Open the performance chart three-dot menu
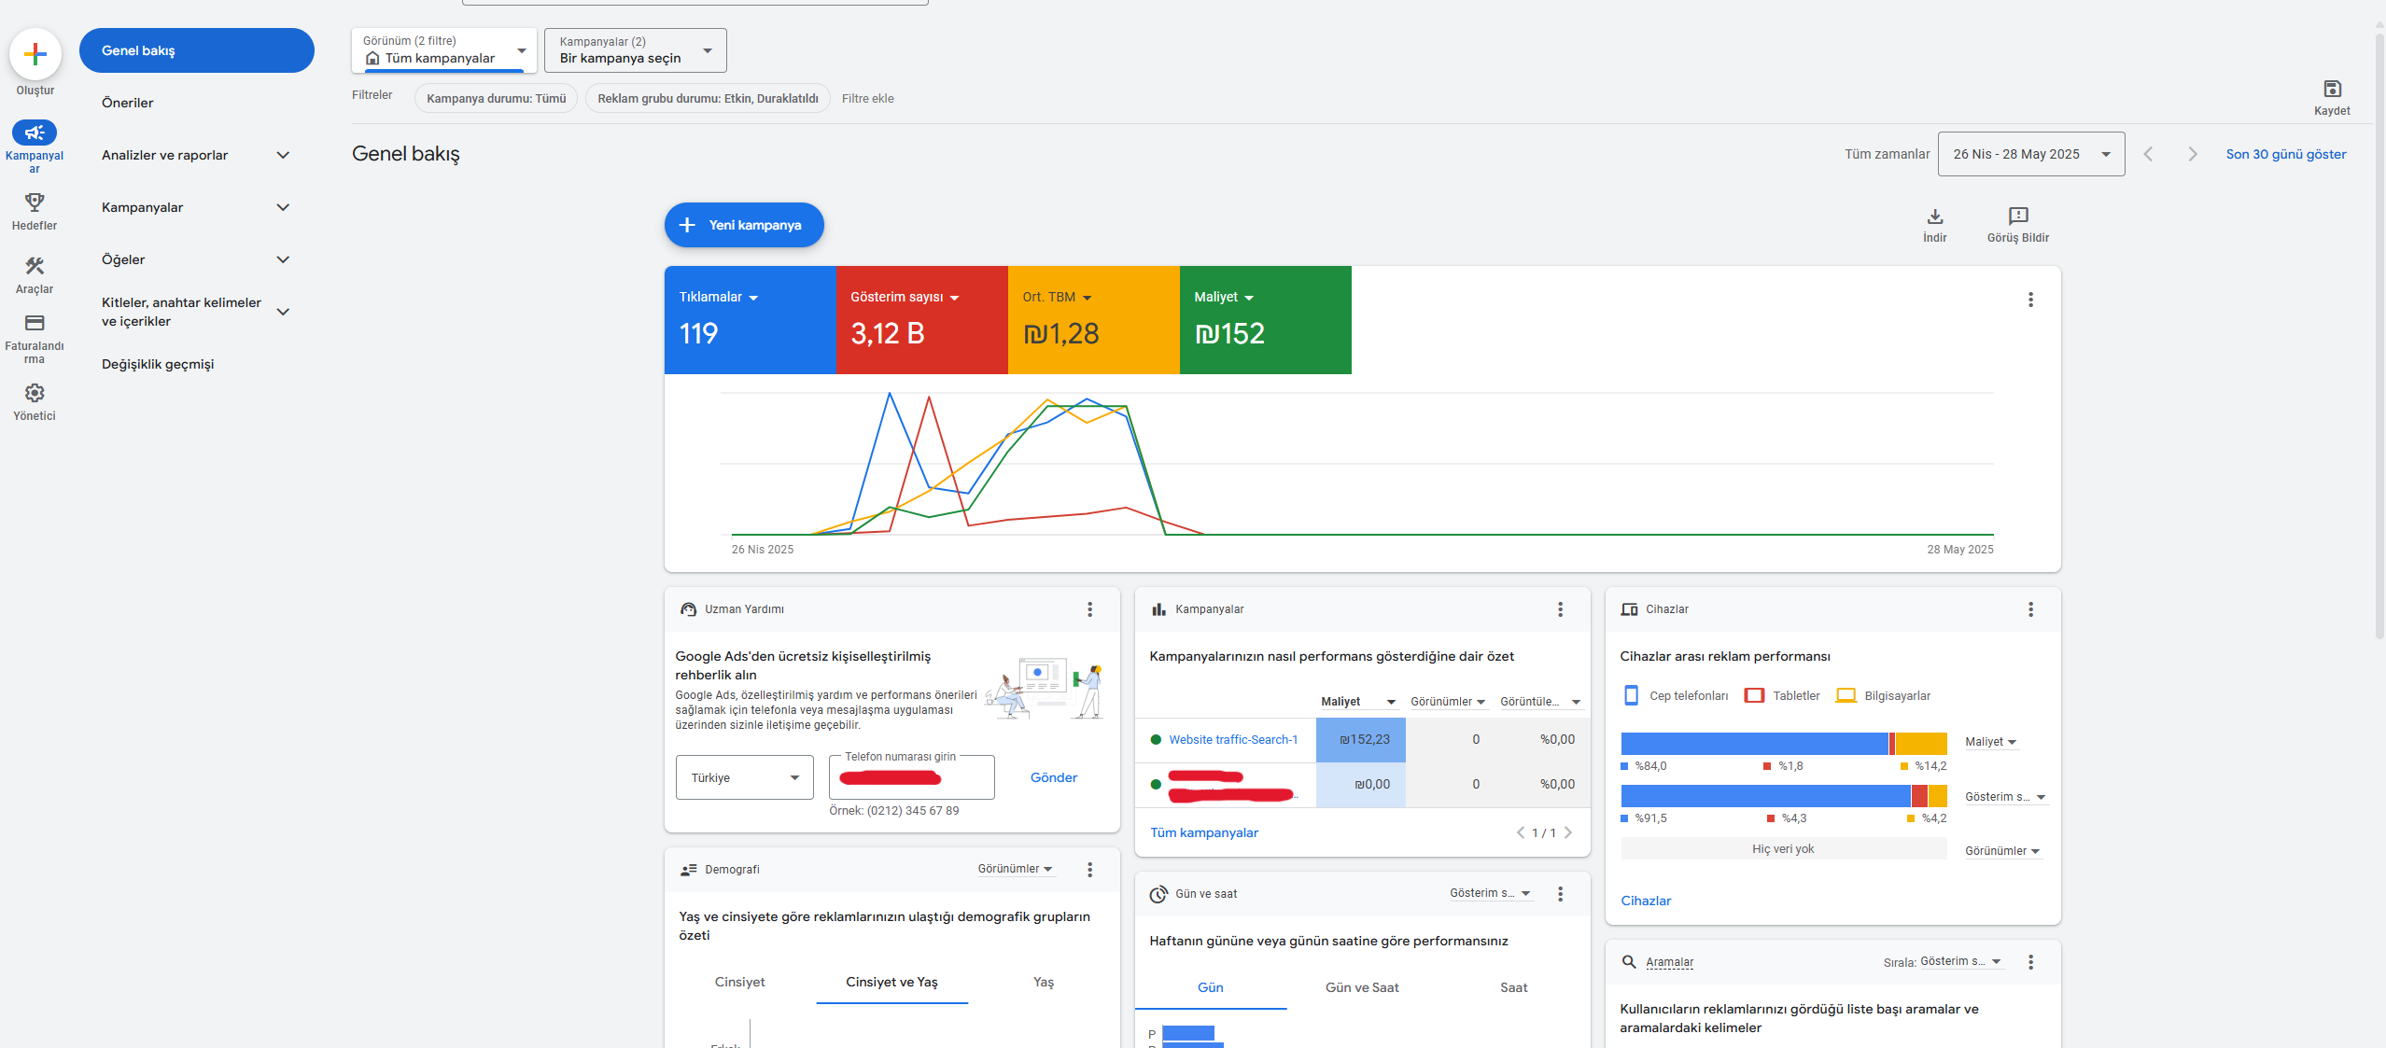The image size is (2386, 1048). point(2030,300)
